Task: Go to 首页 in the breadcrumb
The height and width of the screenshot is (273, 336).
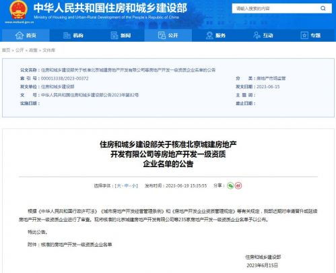Action: (x=6, y=50)
